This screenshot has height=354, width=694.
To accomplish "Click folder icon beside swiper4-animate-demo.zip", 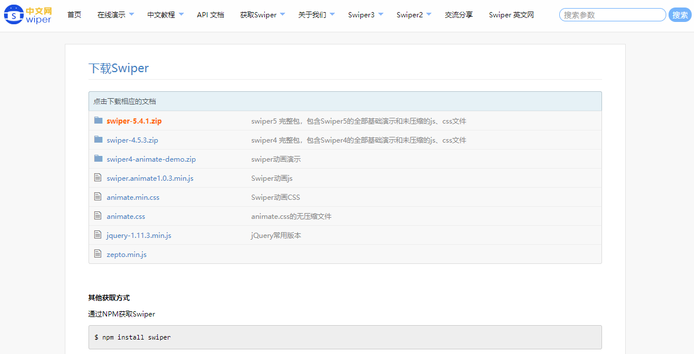I will click(x=98, y=159).
